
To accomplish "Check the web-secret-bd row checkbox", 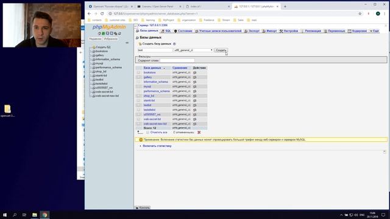I will [x=138, y=119].
